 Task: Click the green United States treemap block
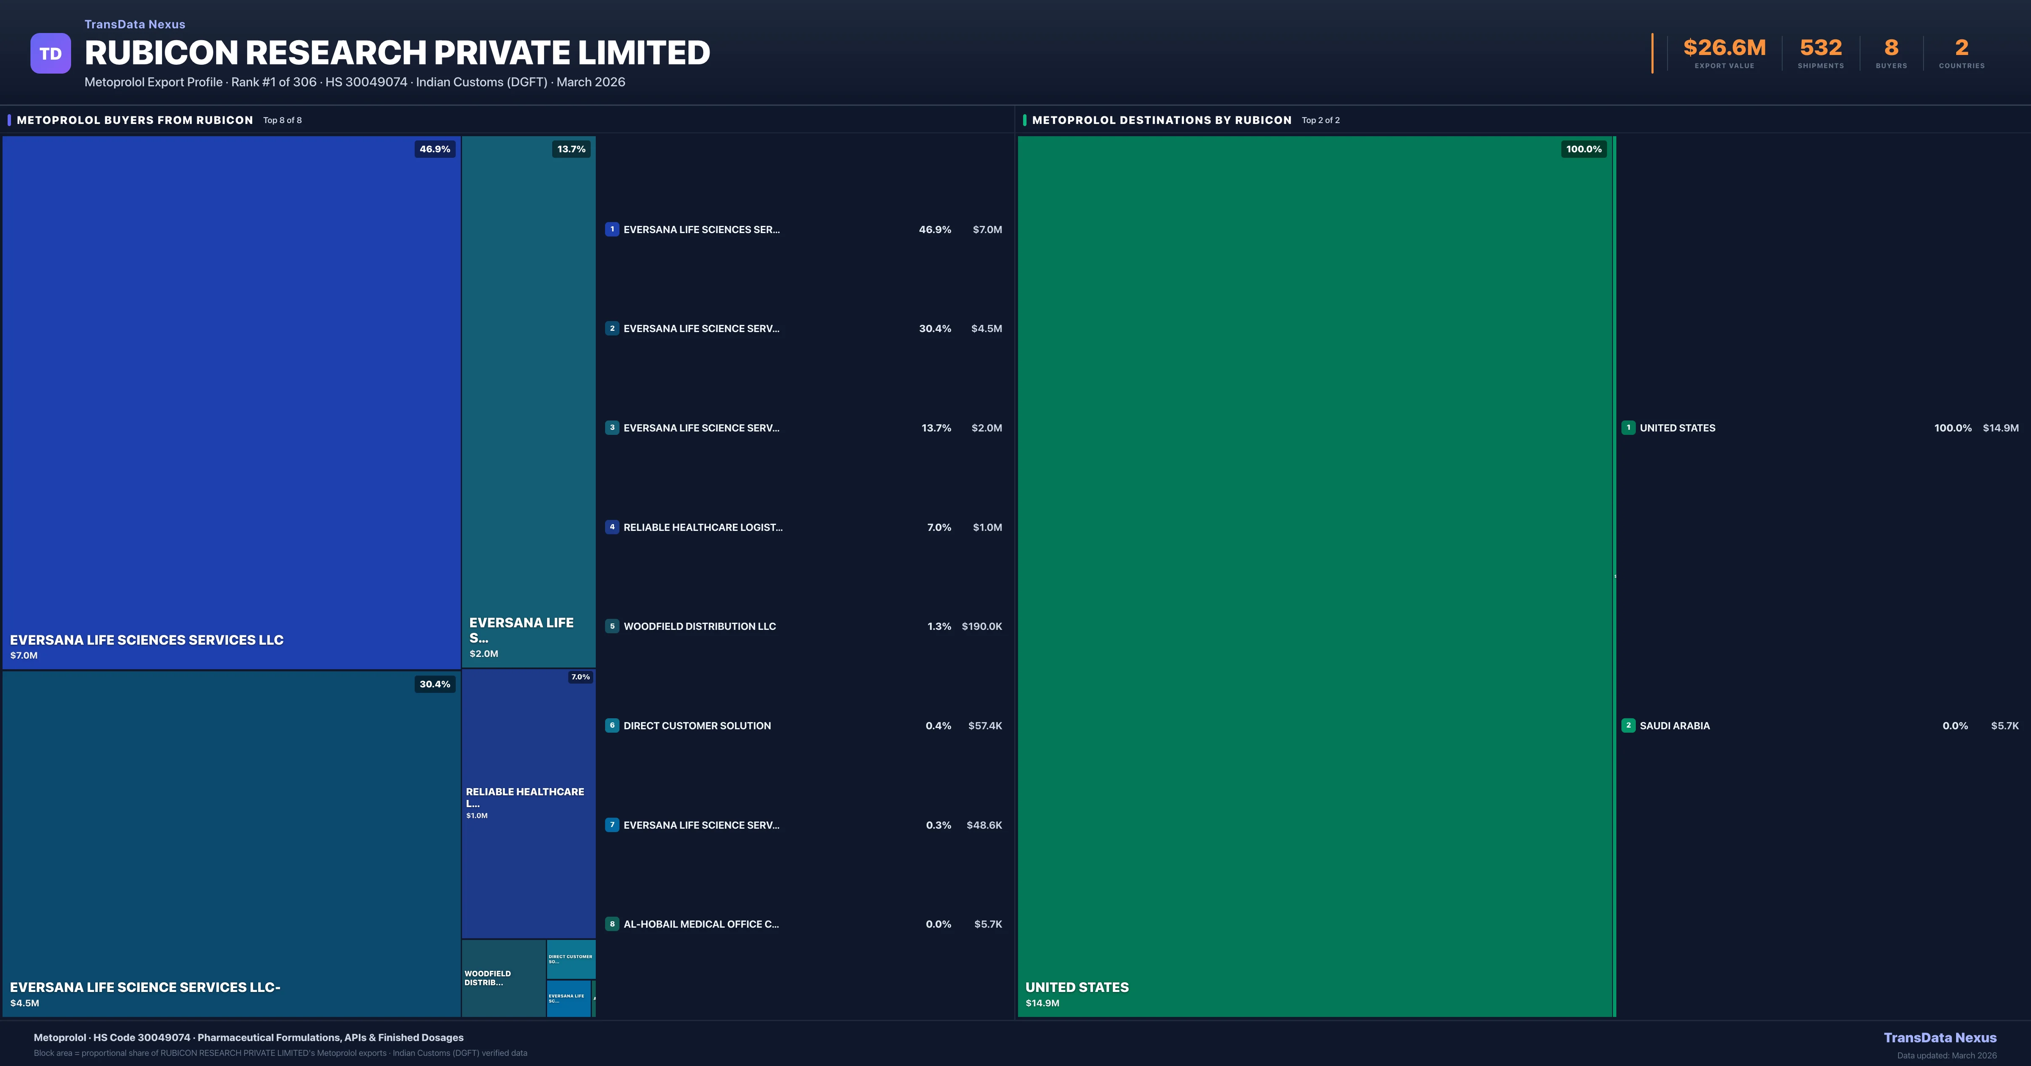[1315, 576]
